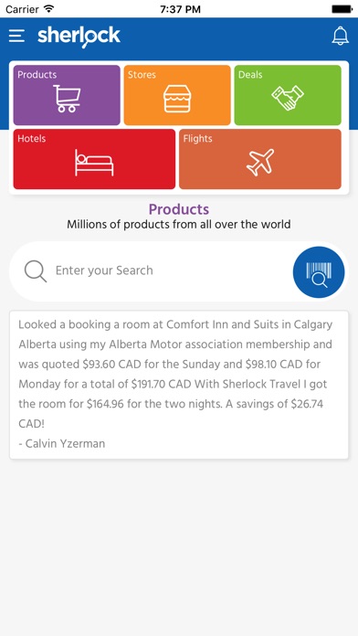The height and width of the screenshot is (636, 358).
Task: Tap the battery indicator in status bar
Action: (342, 9)
